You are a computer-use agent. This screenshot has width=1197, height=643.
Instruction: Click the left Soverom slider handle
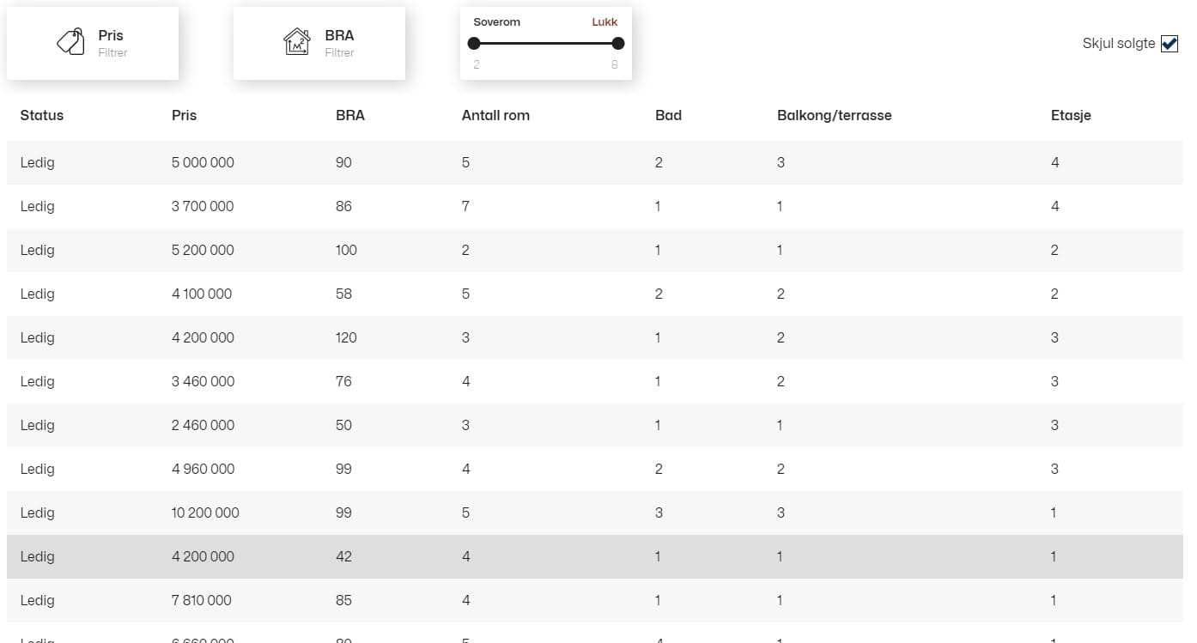coord(474,43)
